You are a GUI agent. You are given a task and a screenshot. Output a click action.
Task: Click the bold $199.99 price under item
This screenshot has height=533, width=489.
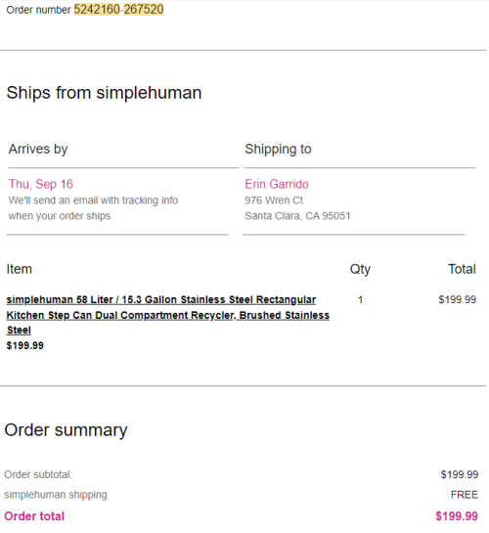click(x=25, y=345)
